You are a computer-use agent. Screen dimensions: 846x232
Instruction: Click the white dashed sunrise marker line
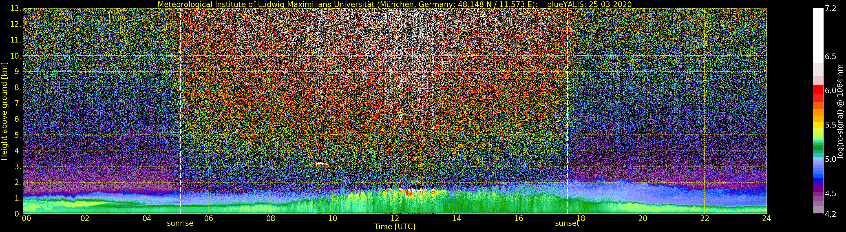(x=181, y=111)
